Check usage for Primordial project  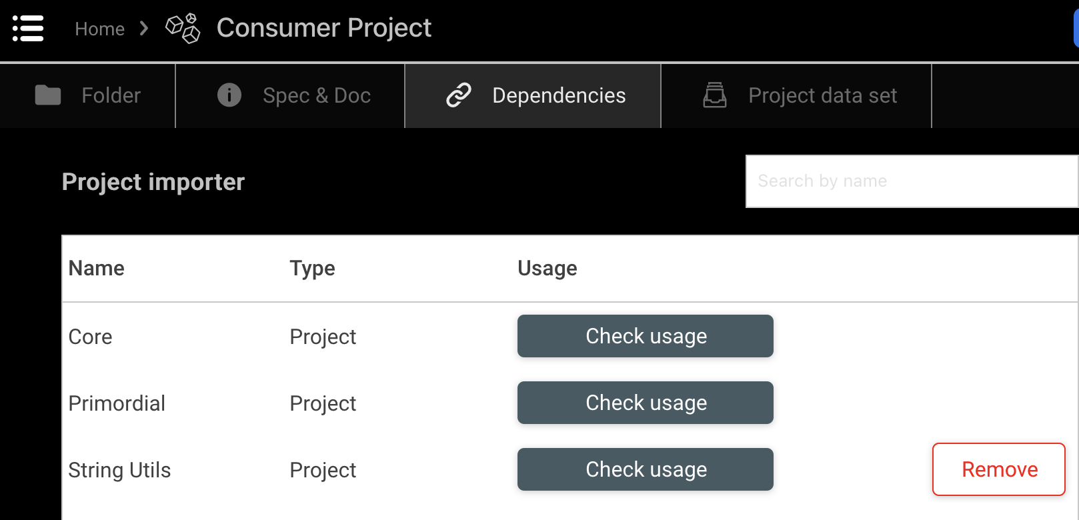coord(646,403)
